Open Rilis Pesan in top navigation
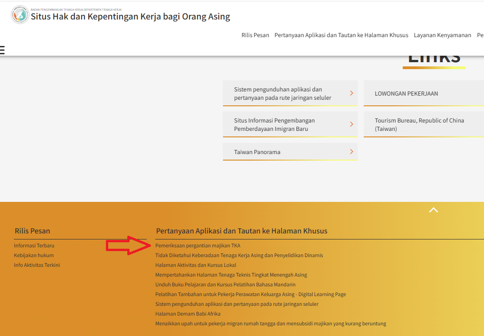Viewport: 484px width, 336px height. pos(255,35)
